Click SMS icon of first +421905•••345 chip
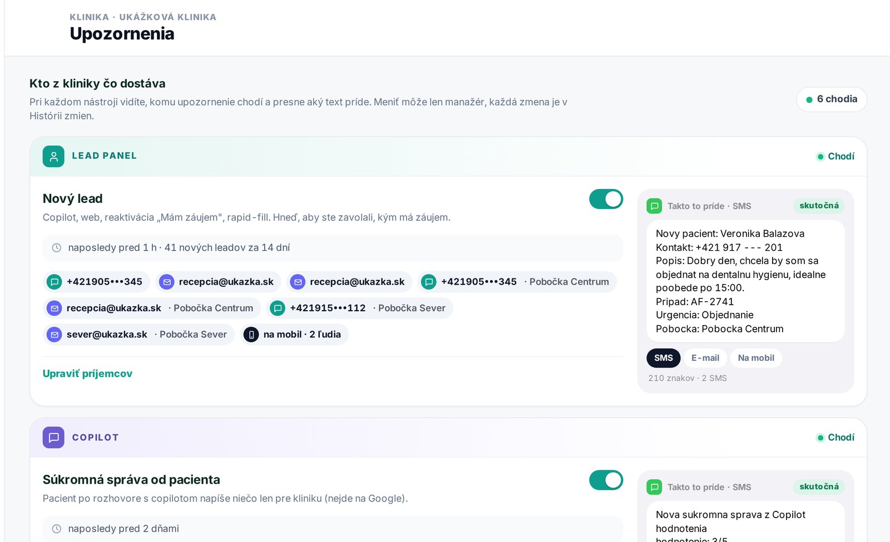 pos(55,282)
